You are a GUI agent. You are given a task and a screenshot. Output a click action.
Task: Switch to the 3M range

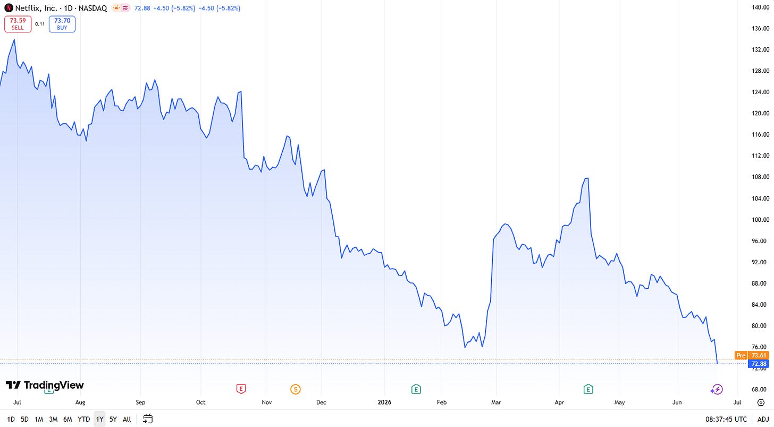click(53, 419)
